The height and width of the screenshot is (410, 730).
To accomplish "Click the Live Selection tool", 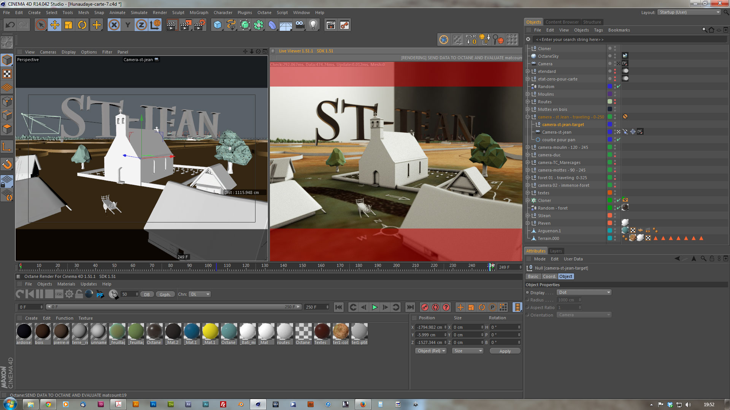I will pos(41,25).
